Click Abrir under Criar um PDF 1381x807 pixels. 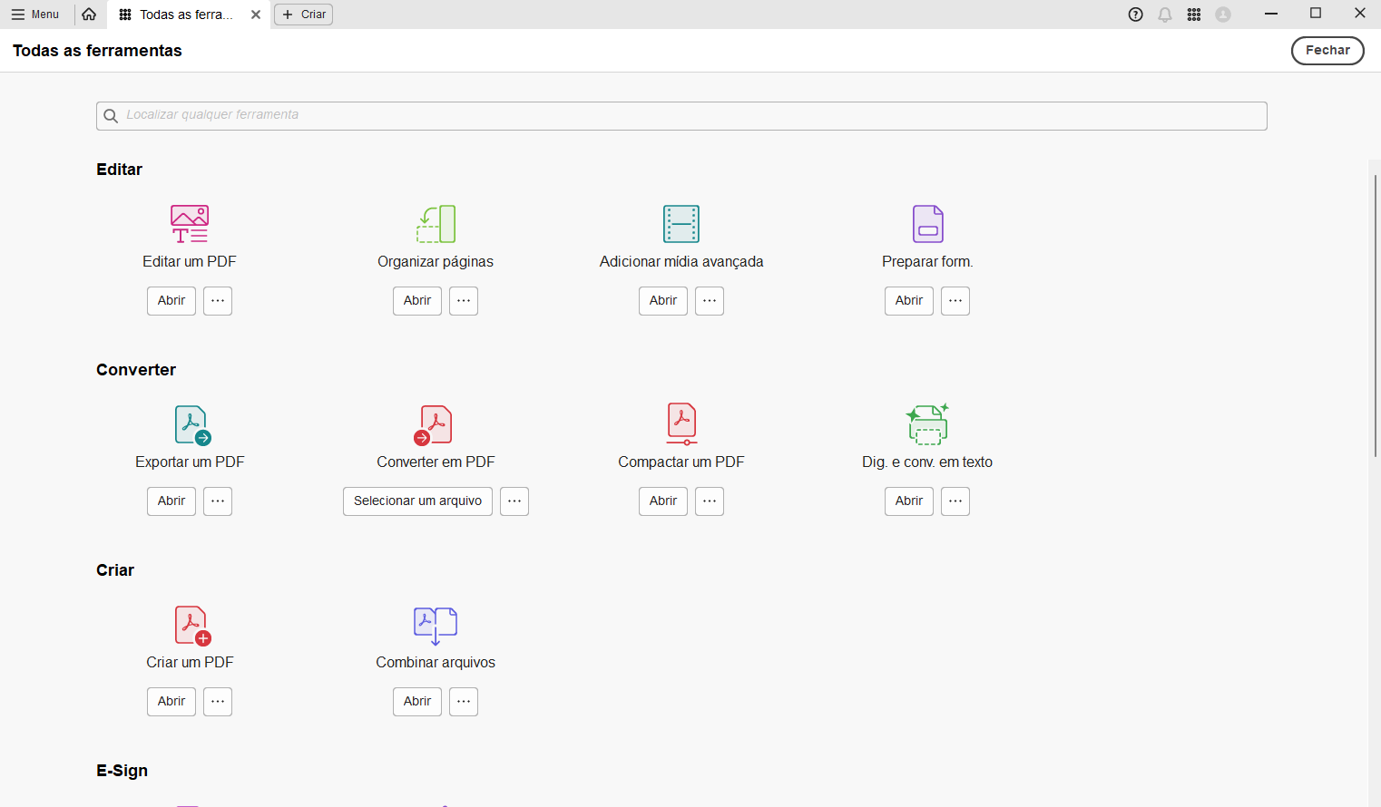(x=171, y=702)
